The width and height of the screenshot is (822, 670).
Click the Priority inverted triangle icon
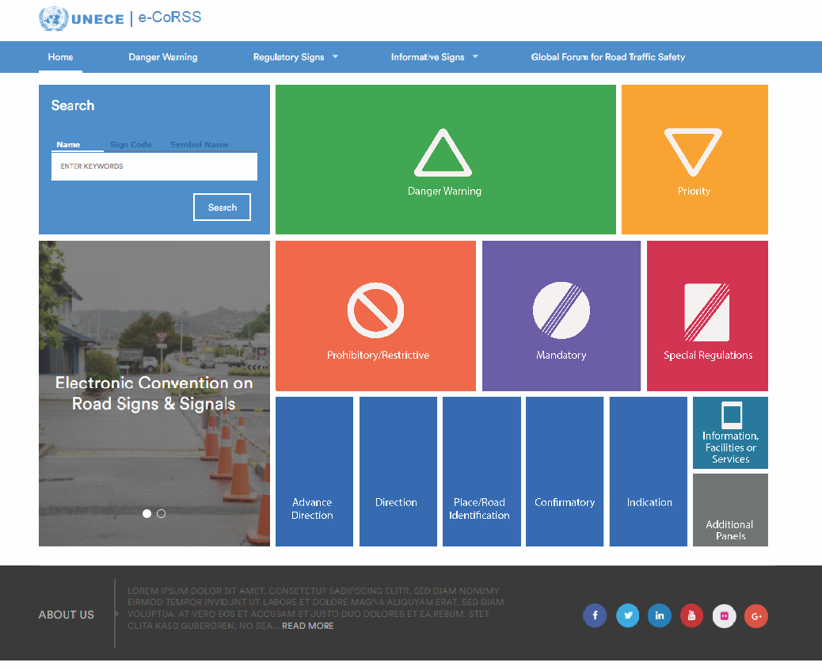pyautogui.click(x=693, y=152)
